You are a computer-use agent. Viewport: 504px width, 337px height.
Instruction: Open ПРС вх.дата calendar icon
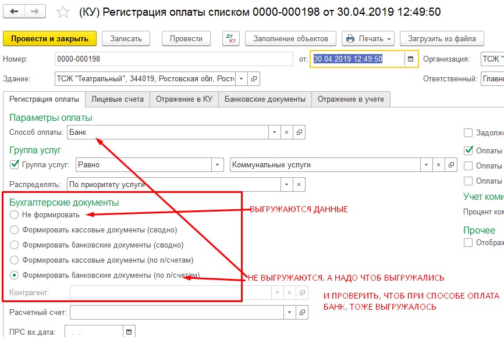pos(129,332)
